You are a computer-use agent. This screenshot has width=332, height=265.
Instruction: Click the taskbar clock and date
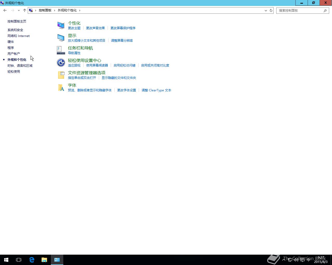point(321,260)
